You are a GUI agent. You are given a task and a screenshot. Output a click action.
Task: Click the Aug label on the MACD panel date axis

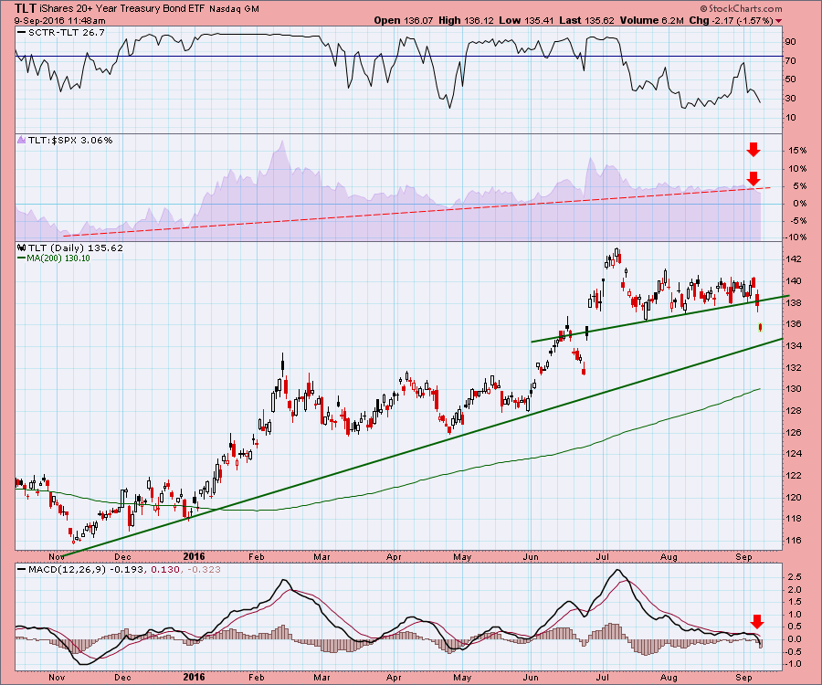pyautogui.click(x=669, y=677)
